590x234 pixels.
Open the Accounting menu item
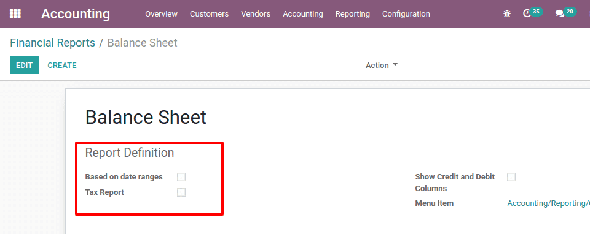point(303,14)
